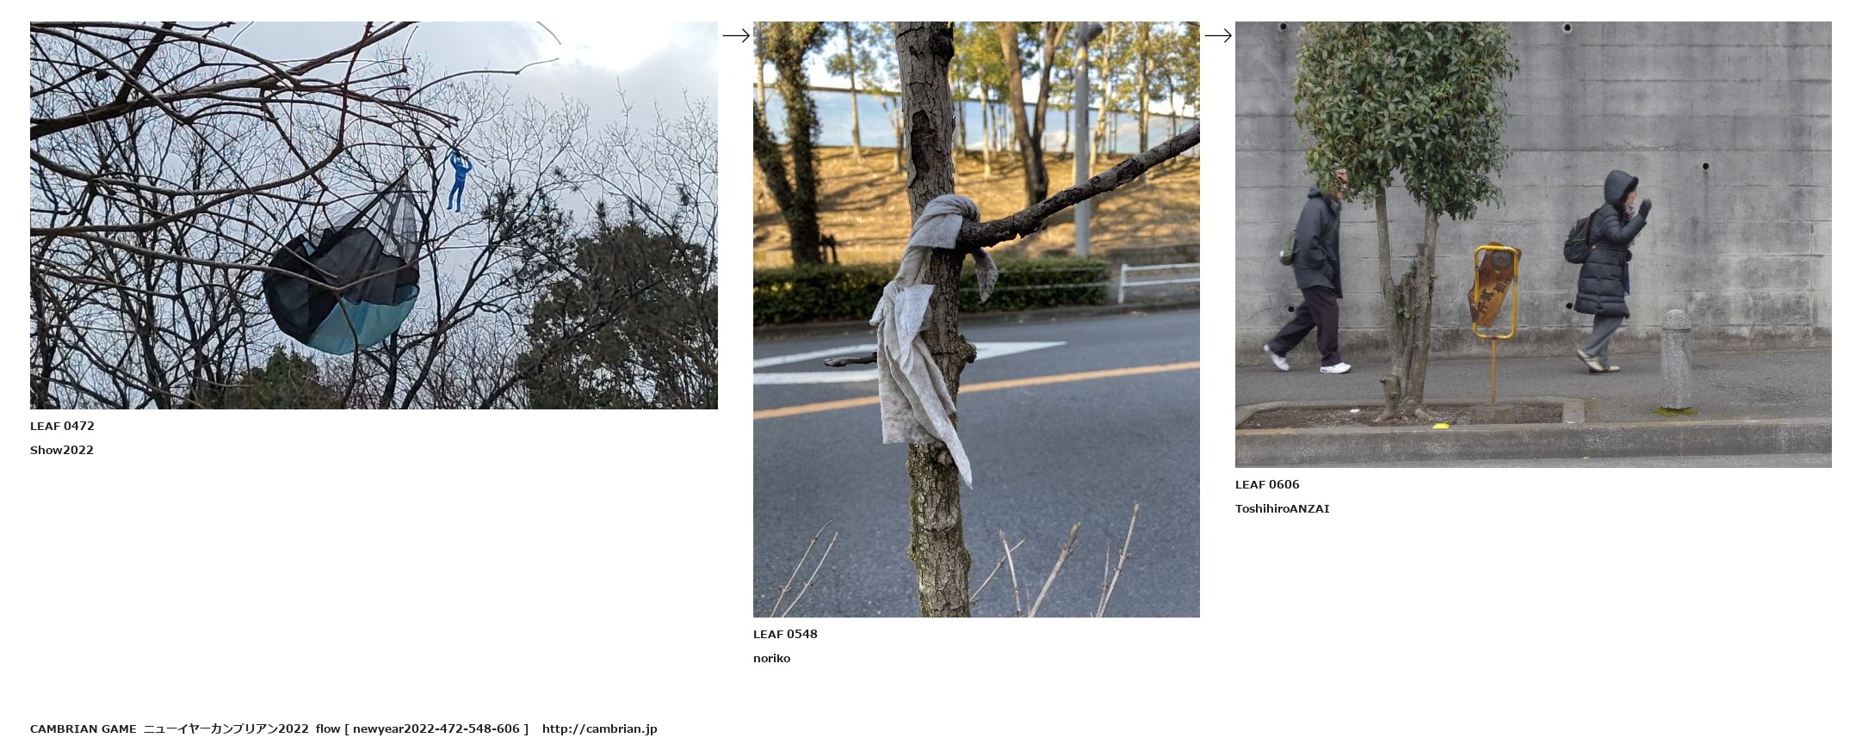Select the LEAF 0606 label
This screenshot has height=750, width=1862.
point(1267,484)
